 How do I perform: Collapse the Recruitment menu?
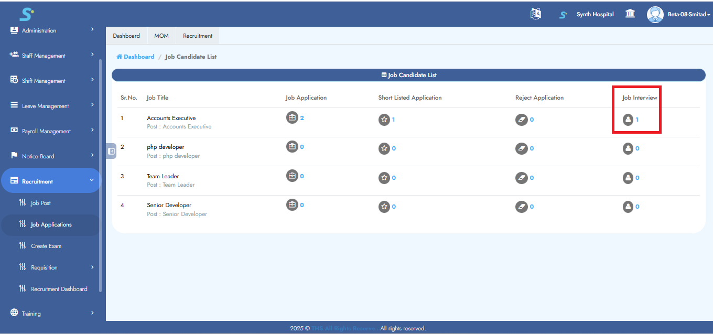(x=51, y=180)
